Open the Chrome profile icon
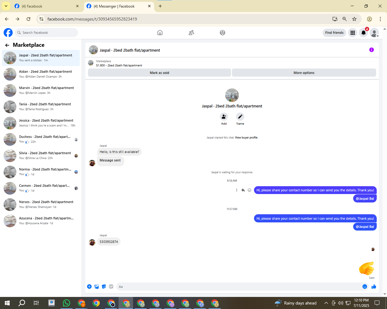 click(369, 19)
